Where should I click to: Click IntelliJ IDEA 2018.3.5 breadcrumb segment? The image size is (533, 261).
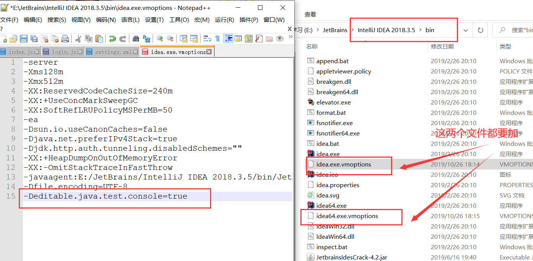click(x=386, y=30)
